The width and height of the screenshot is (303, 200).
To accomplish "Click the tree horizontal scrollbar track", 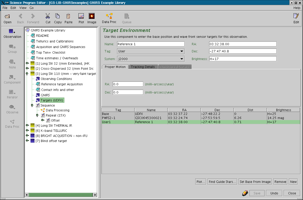I will coord(61,195).
